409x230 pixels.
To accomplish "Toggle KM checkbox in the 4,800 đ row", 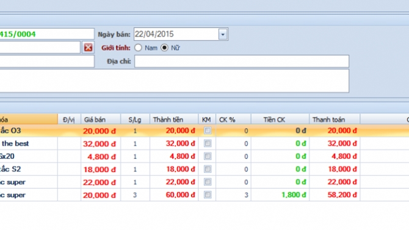I will coord(208,156).
